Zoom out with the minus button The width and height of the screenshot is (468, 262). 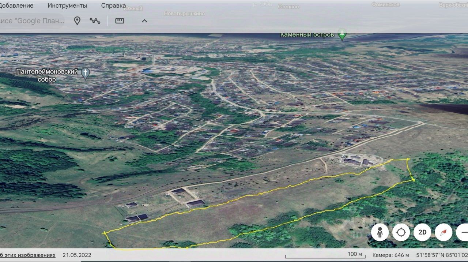click(463, 232)
